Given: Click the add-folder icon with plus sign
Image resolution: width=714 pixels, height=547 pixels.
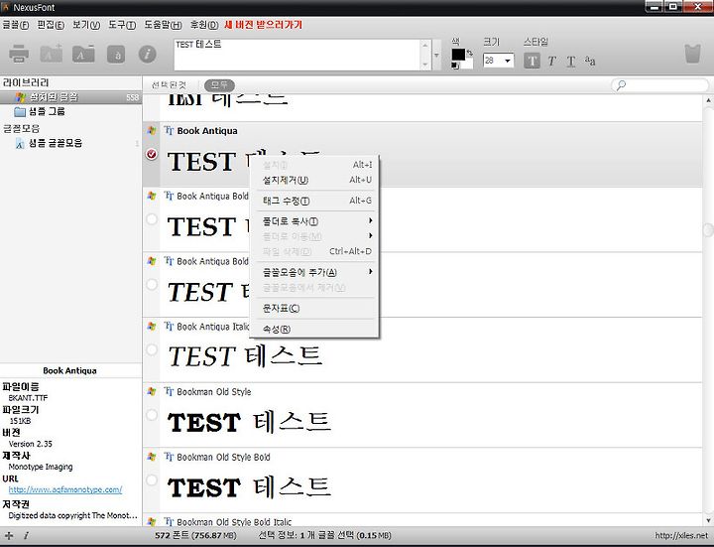Looking at the screenshot, I should coord(51,54).
